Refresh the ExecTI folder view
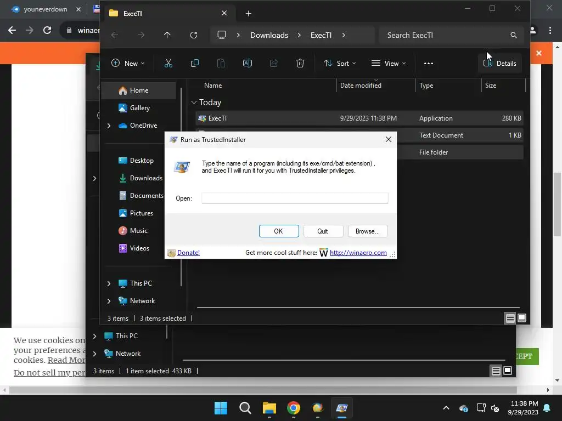This screenshot has height=421, width=562. [x=194, y=35]
